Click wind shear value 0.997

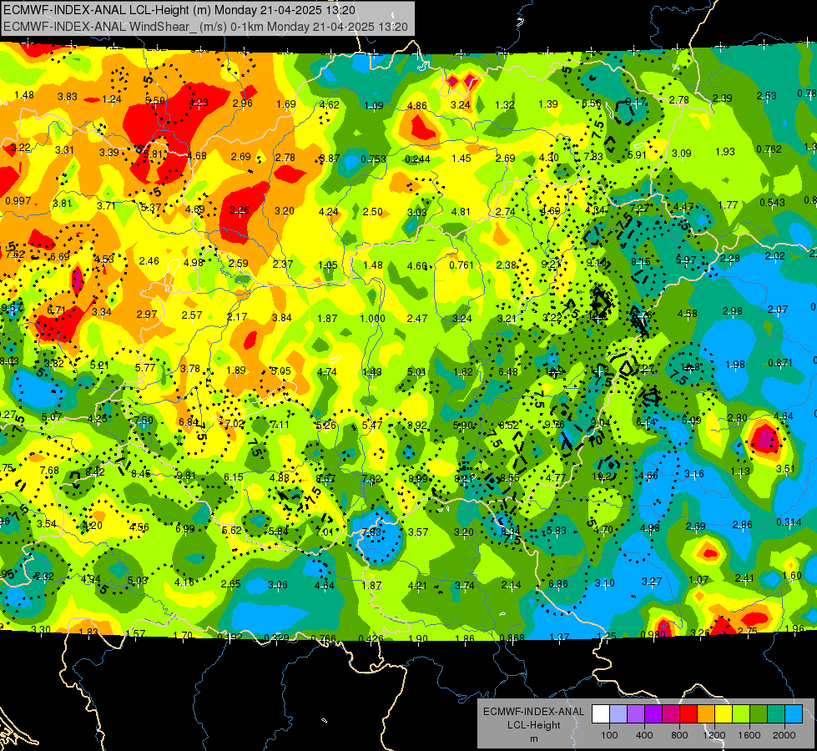[x=18, y=201]
